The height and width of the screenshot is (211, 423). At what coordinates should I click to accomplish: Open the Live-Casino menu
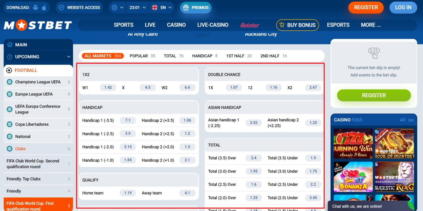point(213,25)
